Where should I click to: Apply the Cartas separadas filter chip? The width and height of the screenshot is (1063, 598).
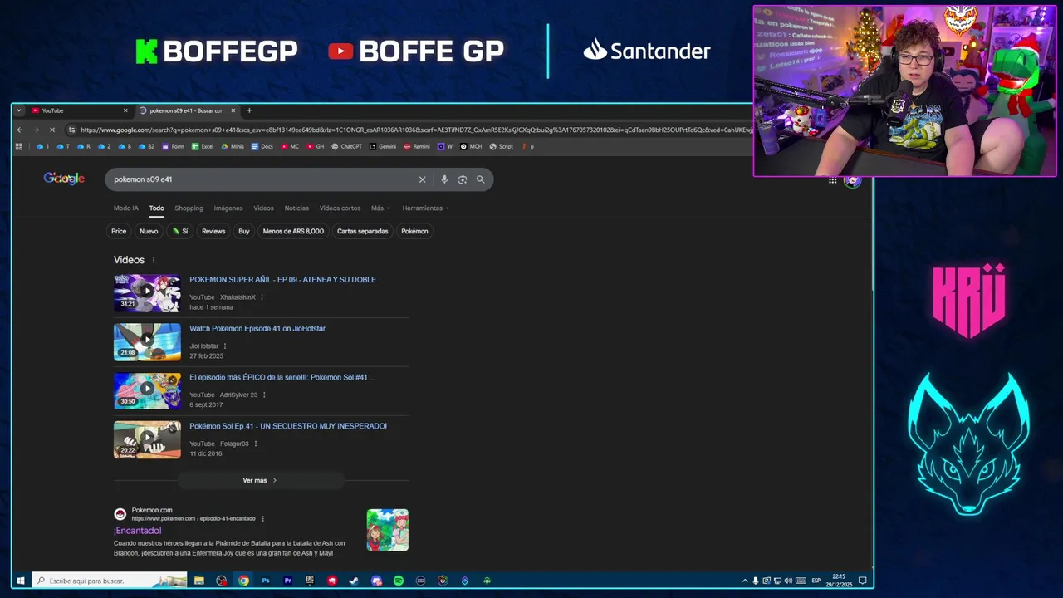coord(362,231)
